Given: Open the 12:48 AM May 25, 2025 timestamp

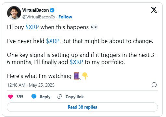Looking at the screenshot, I should [x=31, y=85].
